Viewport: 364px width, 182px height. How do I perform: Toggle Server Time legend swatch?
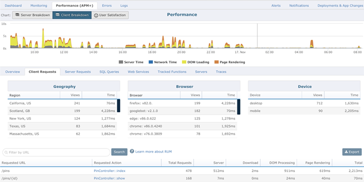[x=121, y=62]
